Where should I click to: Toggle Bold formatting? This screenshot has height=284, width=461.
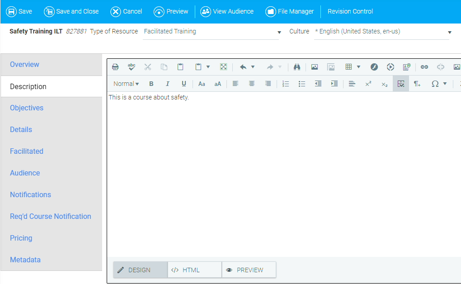point(151,84)
